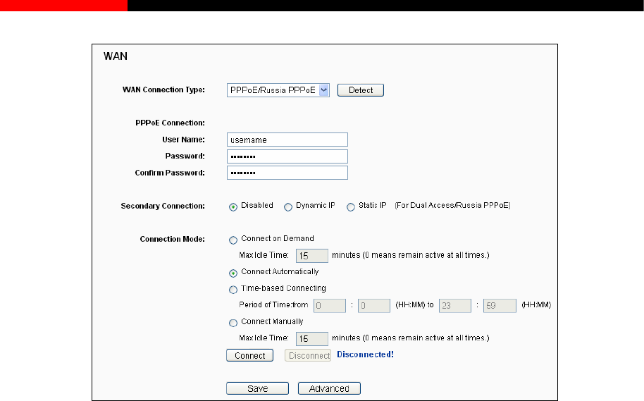This screenshot has height=401, width=644.
Task: Click Max Idle Time field under Connect on Demand
Action: [312, 256]
